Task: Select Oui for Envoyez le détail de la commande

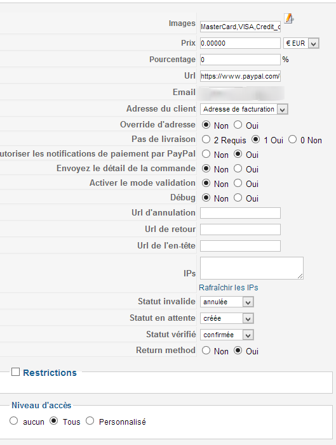Action: tap(238, 169)
